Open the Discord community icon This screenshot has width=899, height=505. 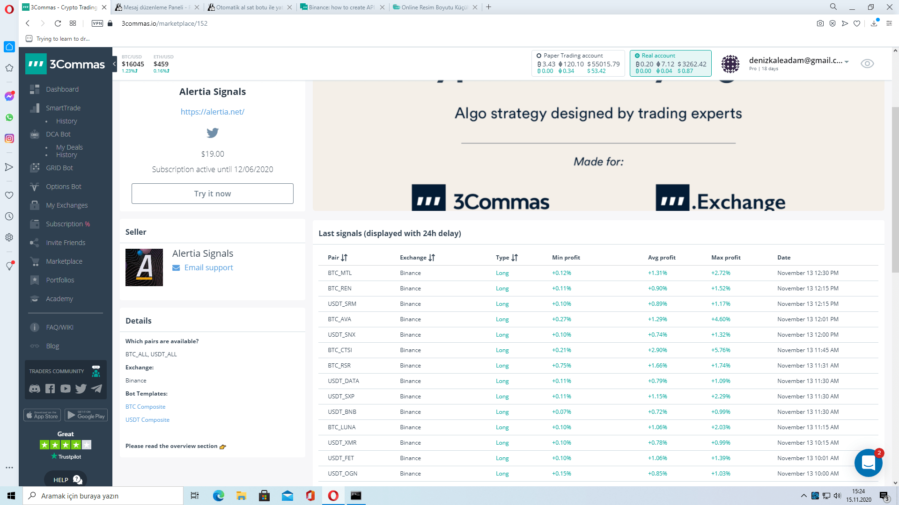point(35,389)
